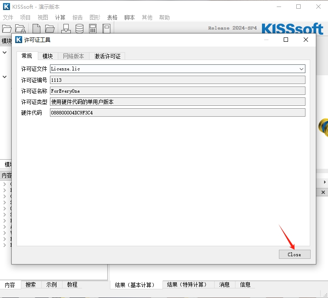The width and height of the screenshot is (328, 298).
Task: Click the 许可证编号 field showing 1113
Action: [177, 80]
